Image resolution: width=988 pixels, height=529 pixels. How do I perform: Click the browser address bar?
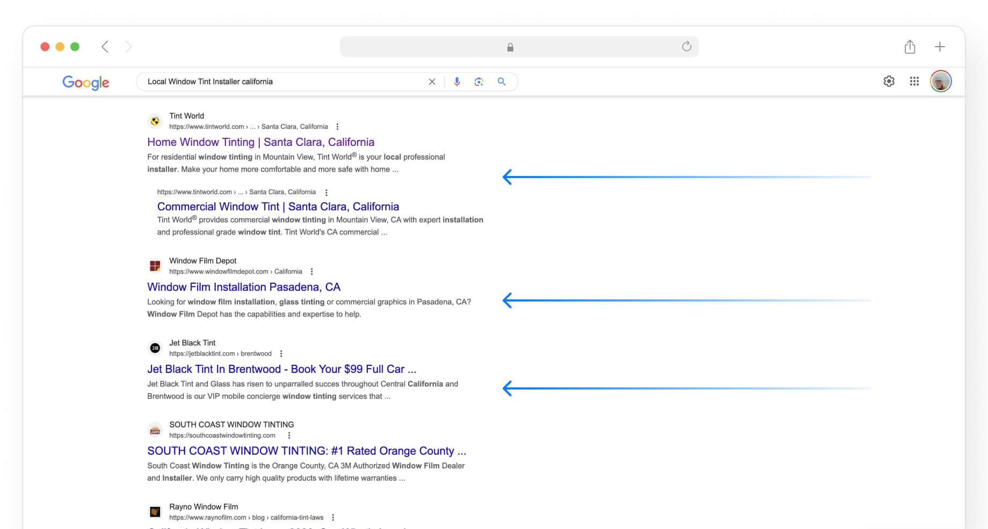pos(519,47)
